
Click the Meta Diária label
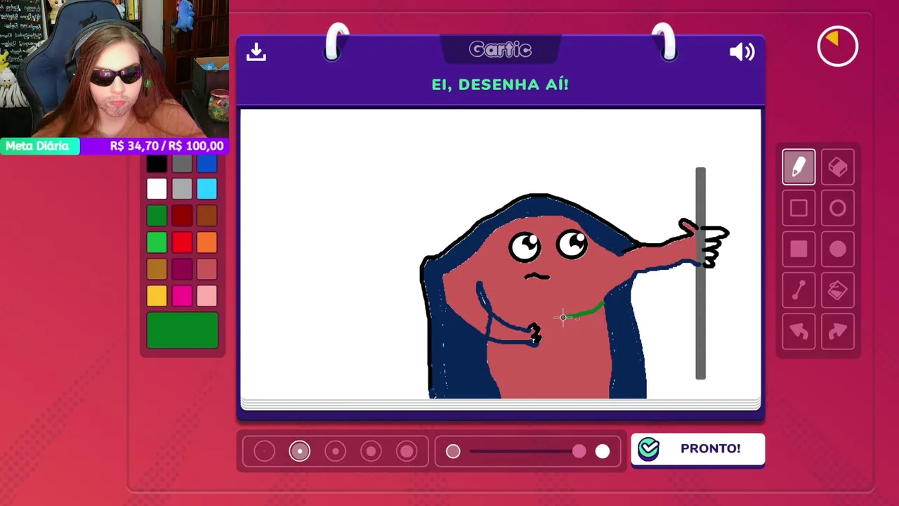coord(37,146)
